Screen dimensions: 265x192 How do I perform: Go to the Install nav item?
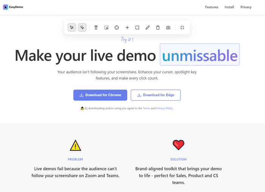click(x=229, y=7)
